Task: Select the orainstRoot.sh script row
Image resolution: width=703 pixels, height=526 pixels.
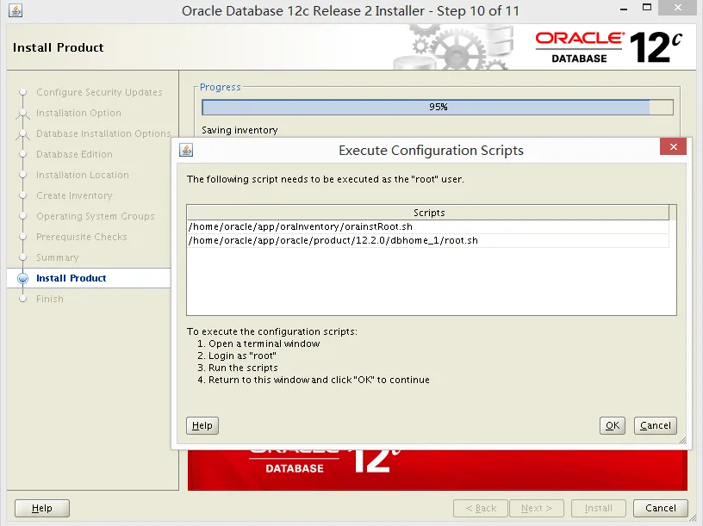Action: 427,226
